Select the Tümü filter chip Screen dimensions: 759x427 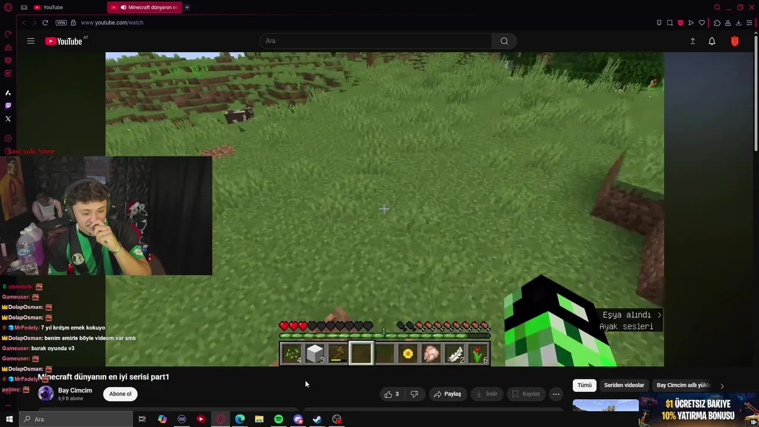tap(585, 385)
